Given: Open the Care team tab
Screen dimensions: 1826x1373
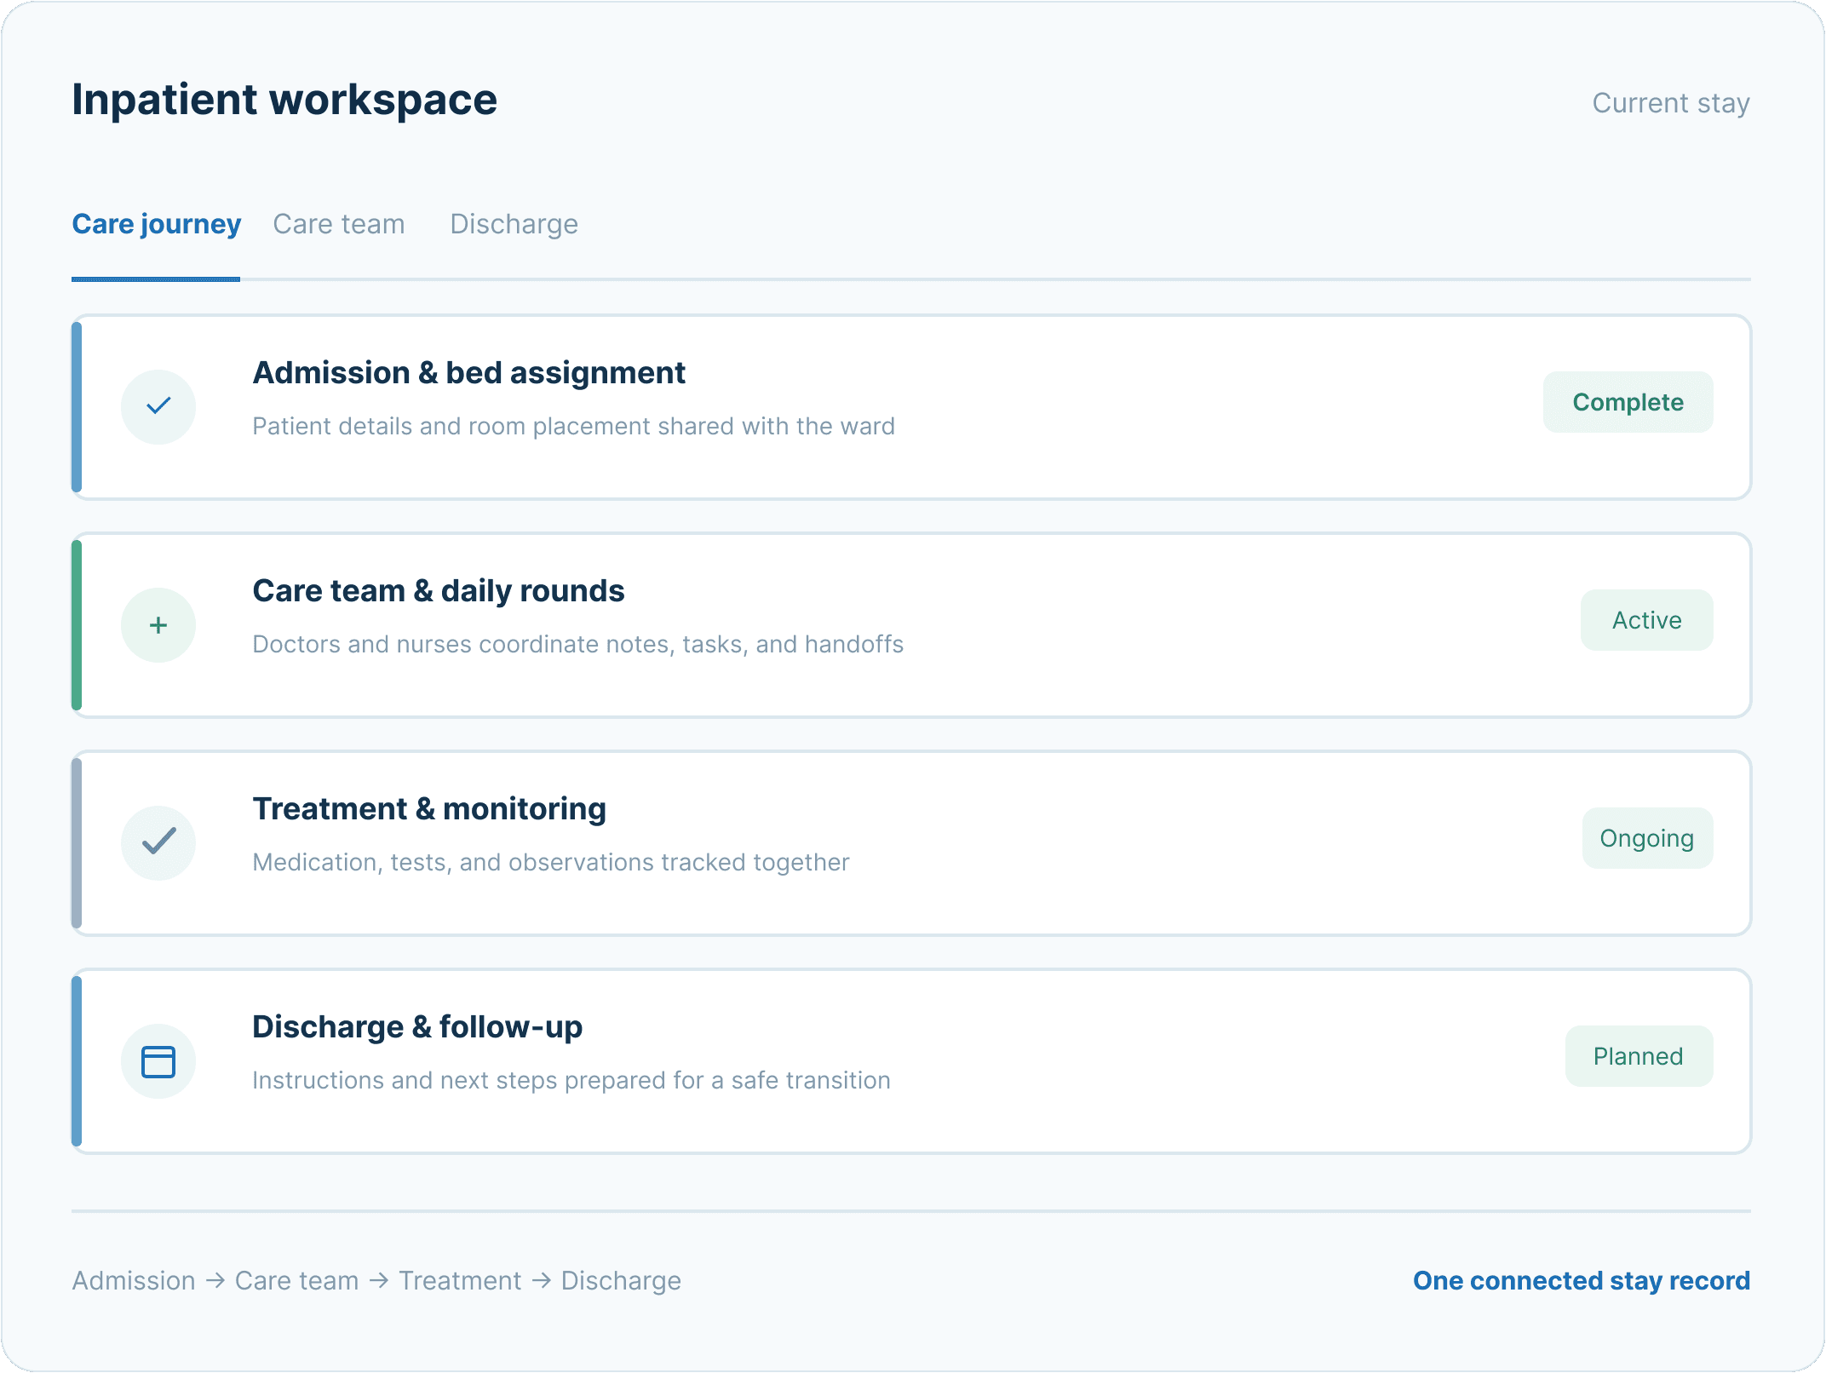Looking at the screenshot, I should tap(338, 224).
